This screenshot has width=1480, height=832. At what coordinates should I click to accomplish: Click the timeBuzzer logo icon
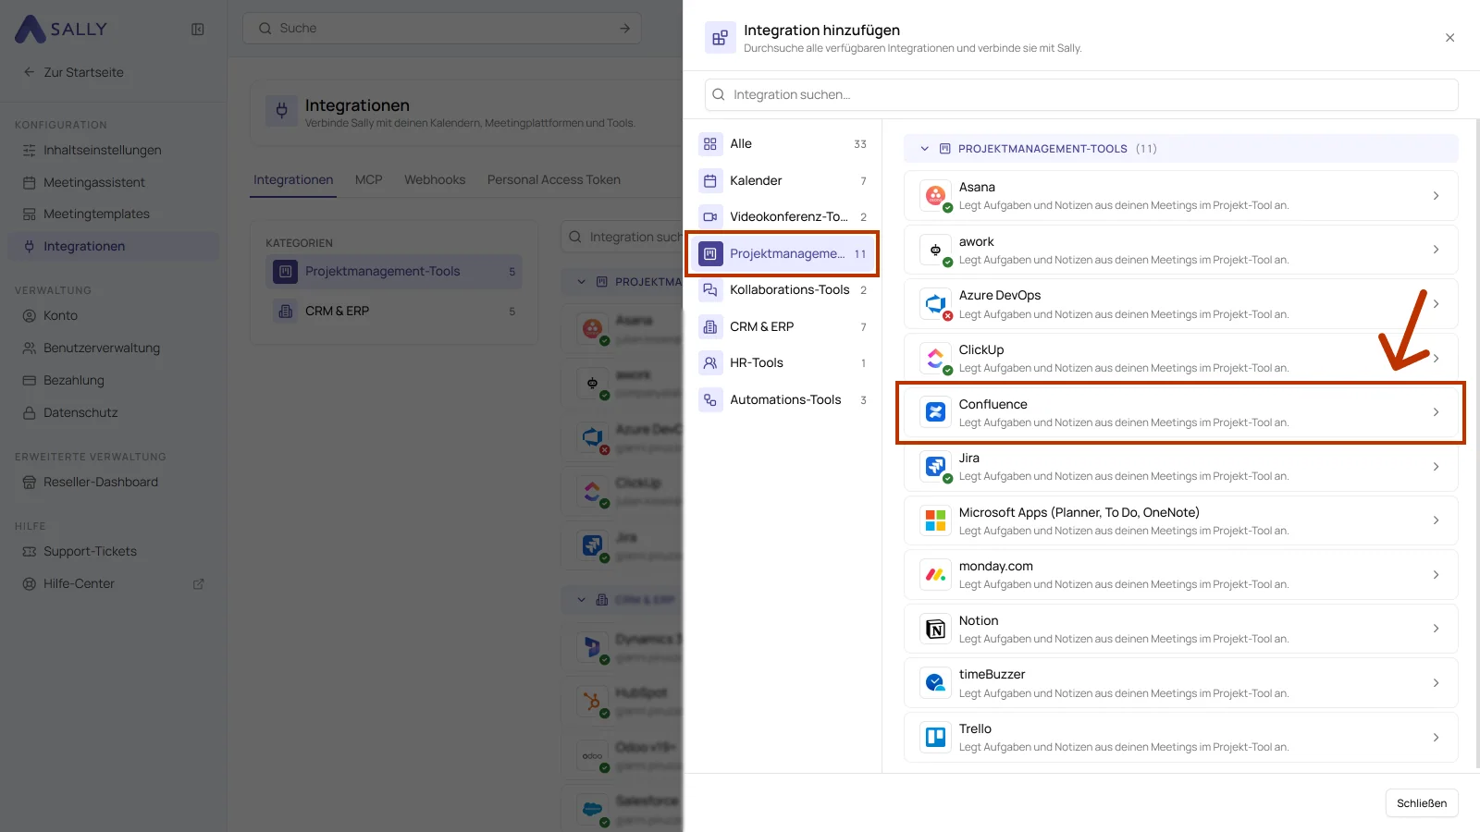click(935, 683)
